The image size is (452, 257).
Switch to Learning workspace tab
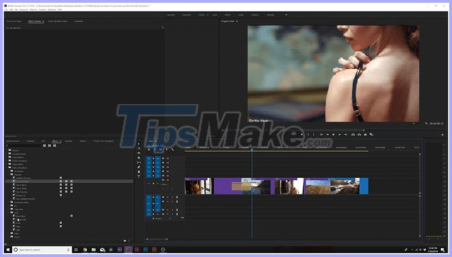(x=170, y=15)
